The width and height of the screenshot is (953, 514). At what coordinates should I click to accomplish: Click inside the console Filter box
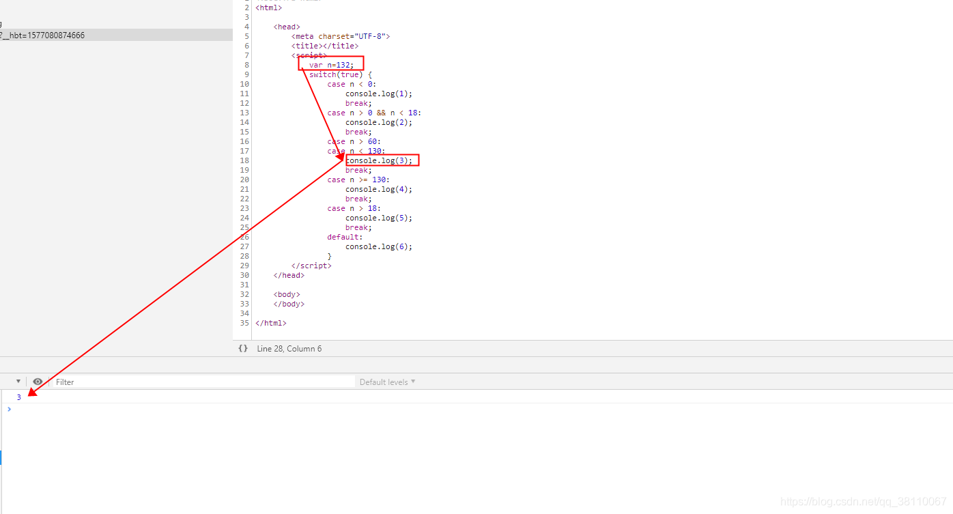[x=137, y=382]
